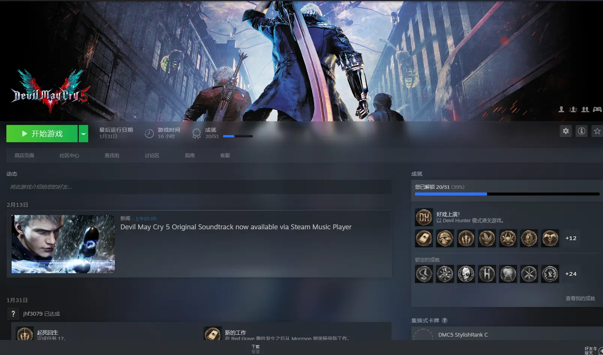Viewport: 603px width, 355px height.
Task: Open the Original Soundtrack news headline
Action: (x=236, y=227)
